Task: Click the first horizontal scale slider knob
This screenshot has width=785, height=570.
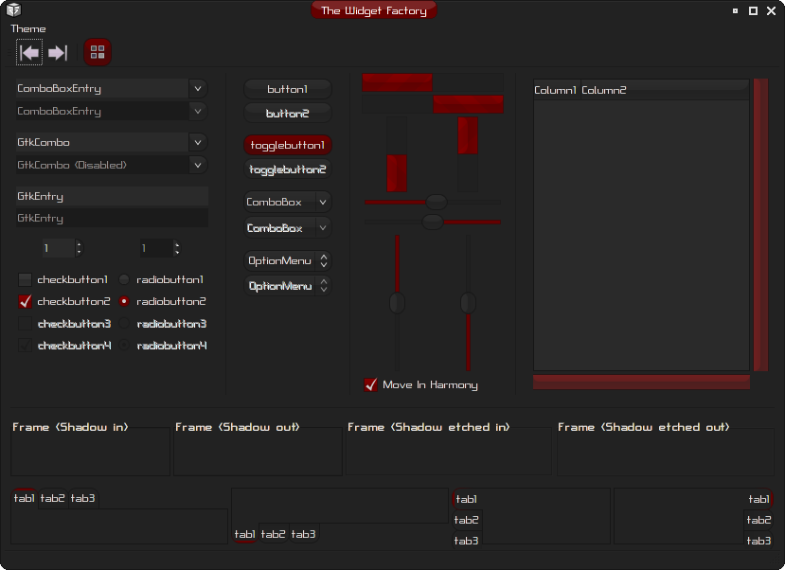Action: (x=436, y=203)
